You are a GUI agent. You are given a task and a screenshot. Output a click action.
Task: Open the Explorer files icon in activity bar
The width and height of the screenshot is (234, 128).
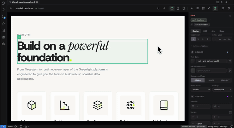(3, 3)
